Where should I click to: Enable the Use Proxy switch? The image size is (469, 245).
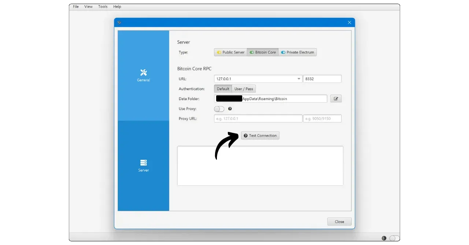219,109
